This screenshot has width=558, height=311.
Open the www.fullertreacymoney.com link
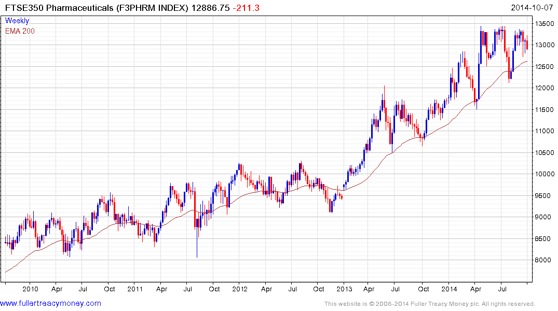[50, 303]
